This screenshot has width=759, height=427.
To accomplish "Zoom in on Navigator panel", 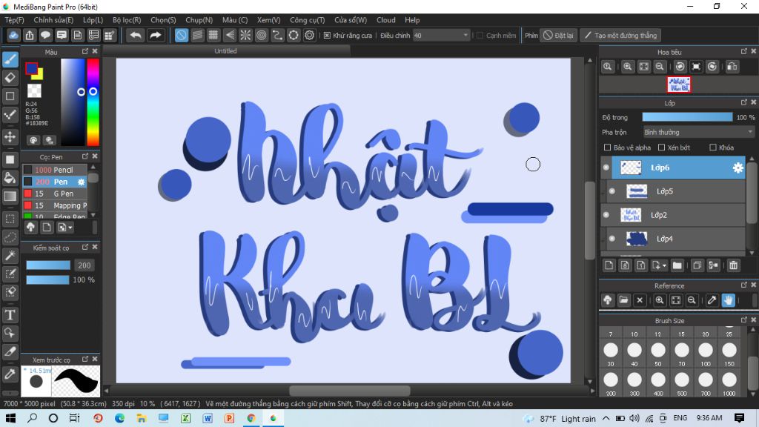I will [x=627, y=67].
